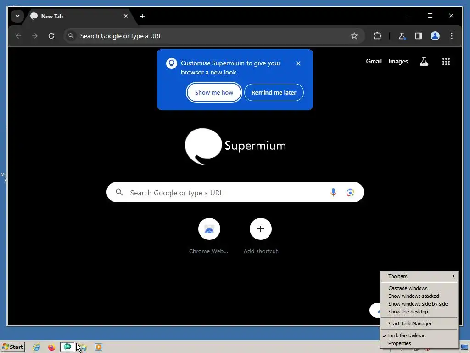Open Windows Explorer from taskbar
This screenshot has height=353, width=470.
(x=83, y=347)
